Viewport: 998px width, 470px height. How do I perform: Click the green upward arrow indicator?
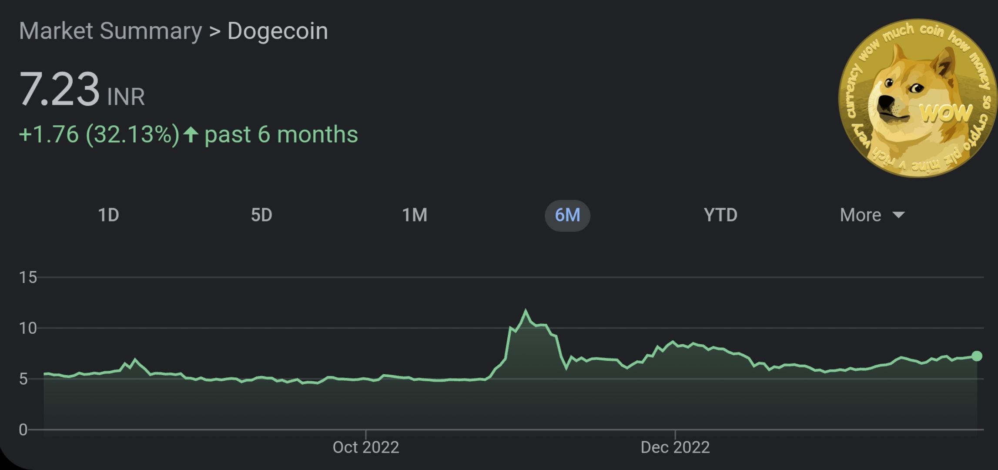click(x=190, y=135)
